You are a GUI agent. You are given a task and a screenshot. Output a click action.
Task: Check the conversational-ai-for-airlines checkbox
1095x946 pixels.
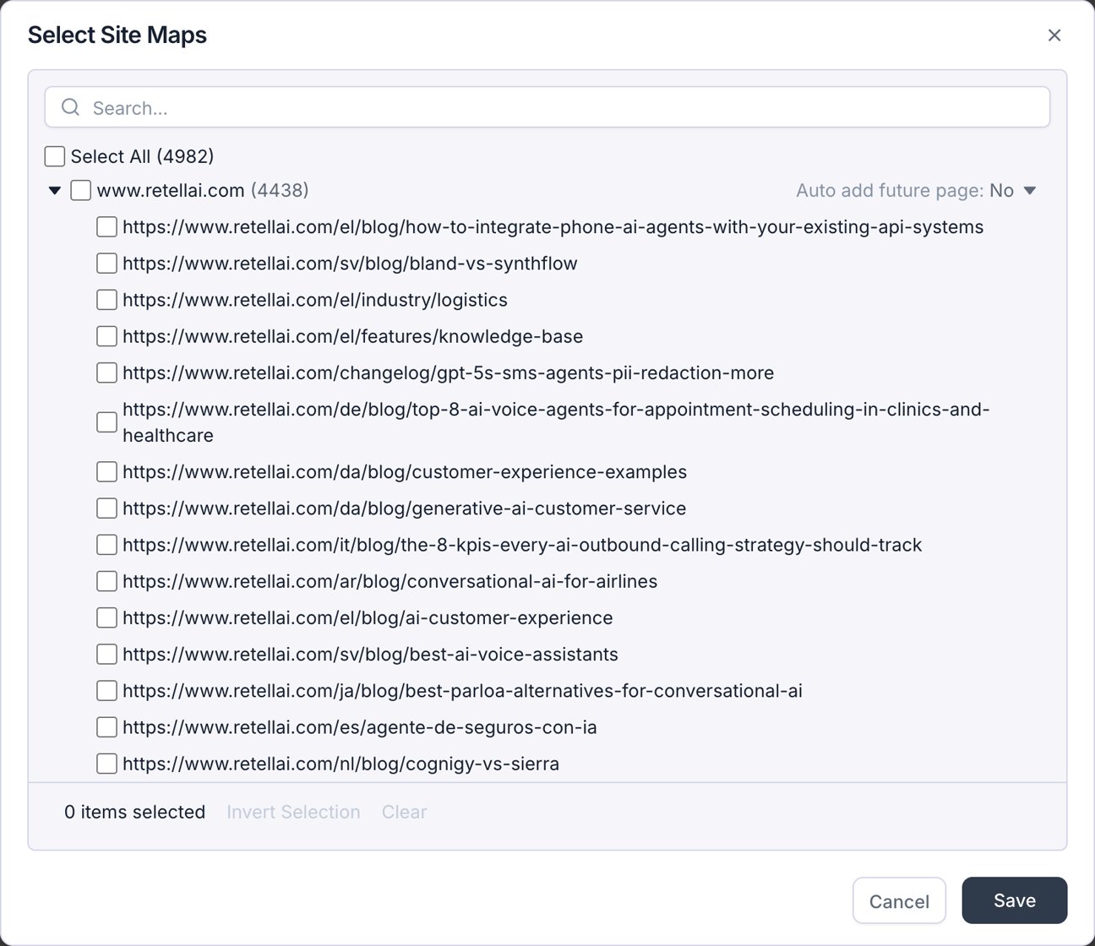(x=106, y=581)
